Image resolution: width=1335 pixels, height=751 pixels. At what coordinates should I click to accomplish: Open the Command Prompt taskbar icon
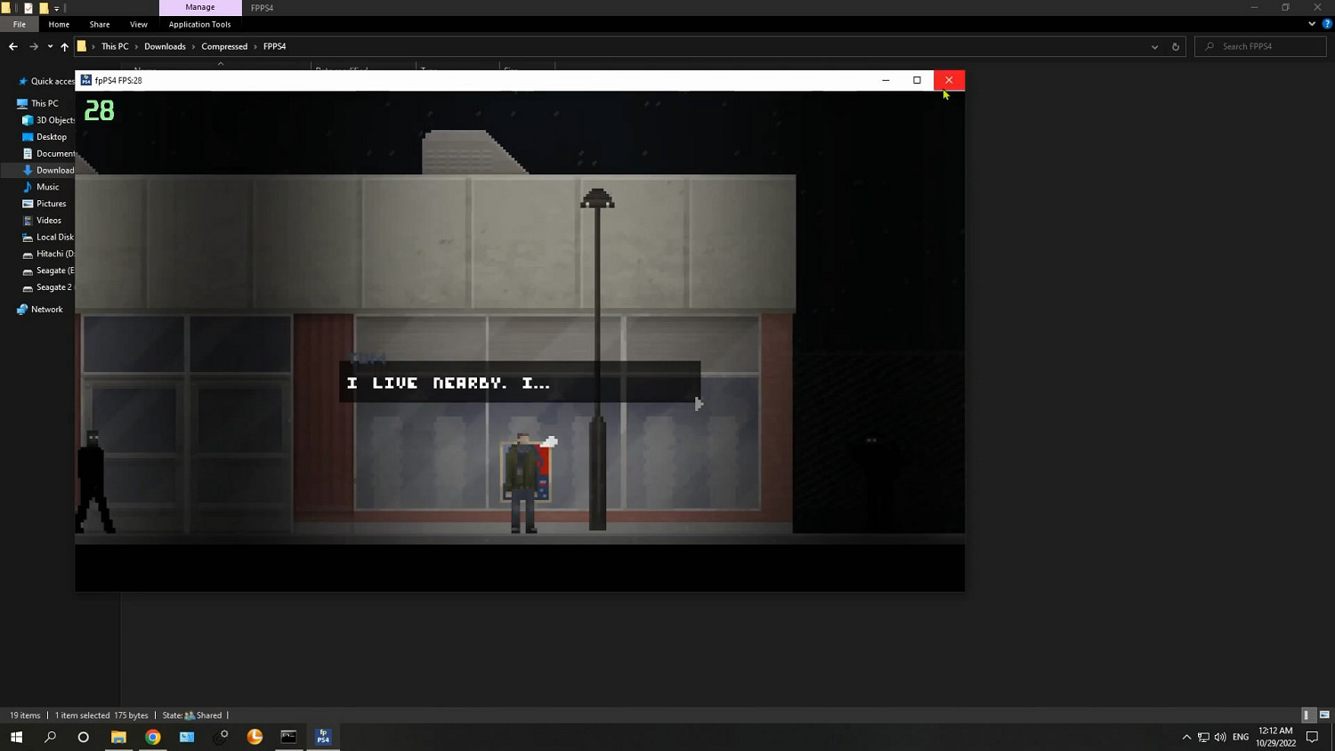tap(288, 737)
